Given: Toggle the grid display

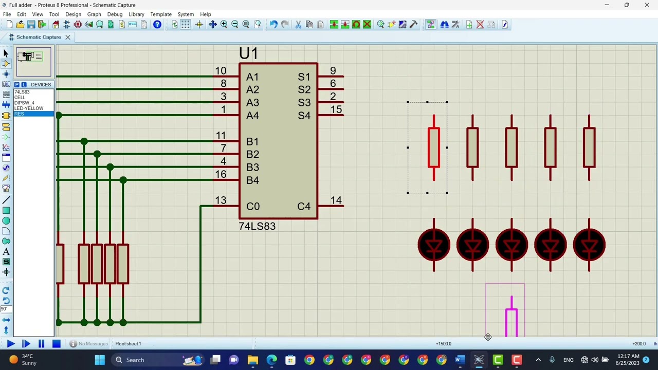Looking at the screenshot, I should click(186, 24).
